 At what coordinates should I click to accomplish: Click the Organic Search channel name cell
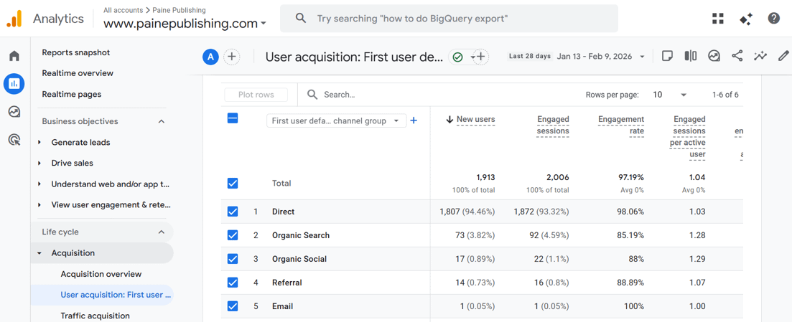coord(301,235)
